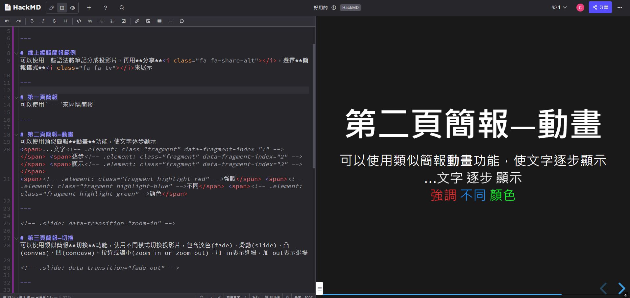Click the fade-out transition comment line

point(100,268)
